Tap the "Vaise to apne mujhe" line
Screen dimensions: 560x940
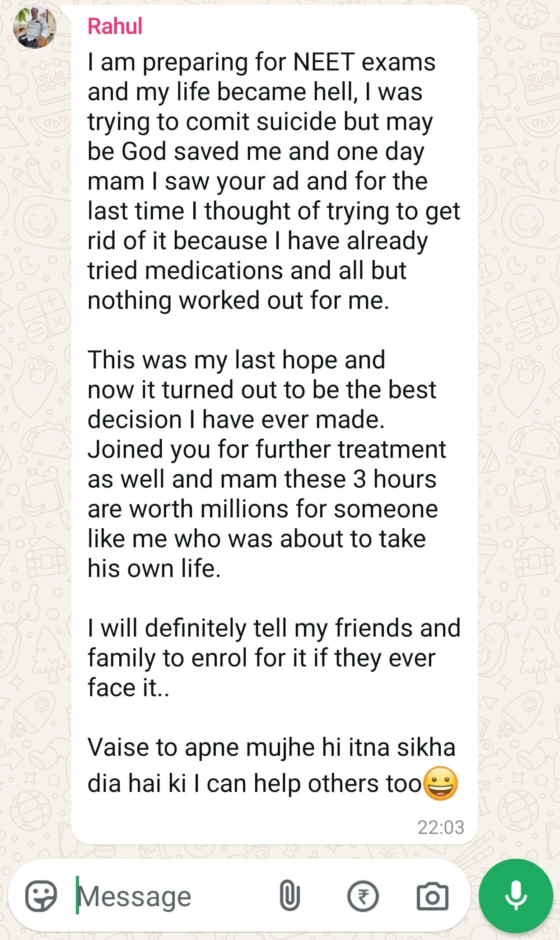pos(271,747)
